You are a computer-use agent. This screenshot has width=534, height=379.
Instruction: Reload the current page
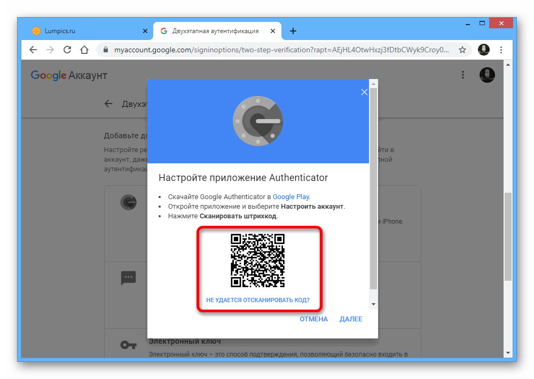click(x=67, y=50)
